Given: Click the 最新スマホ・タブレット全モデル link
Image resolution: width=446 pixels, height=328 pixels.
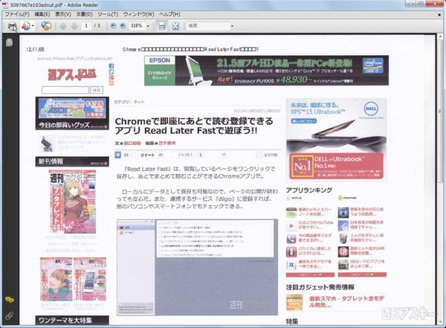Looking at the screenshot, I should [x=346, y=301].
